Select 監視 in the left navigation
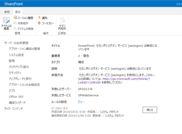This screenshot has width=182, height=134. point(12,61)
